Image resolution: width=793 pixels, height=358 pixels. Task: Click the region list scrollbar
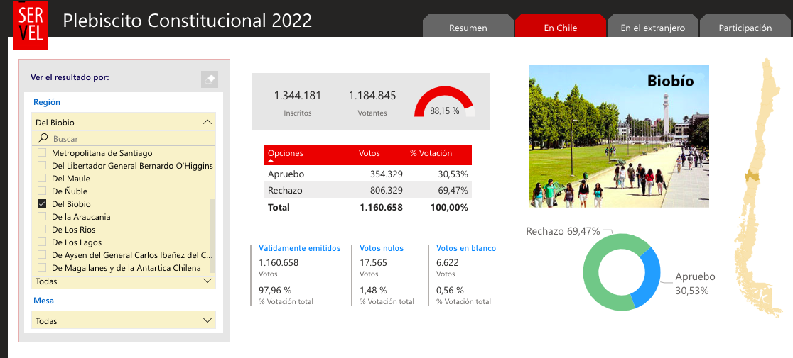point(212,235)
